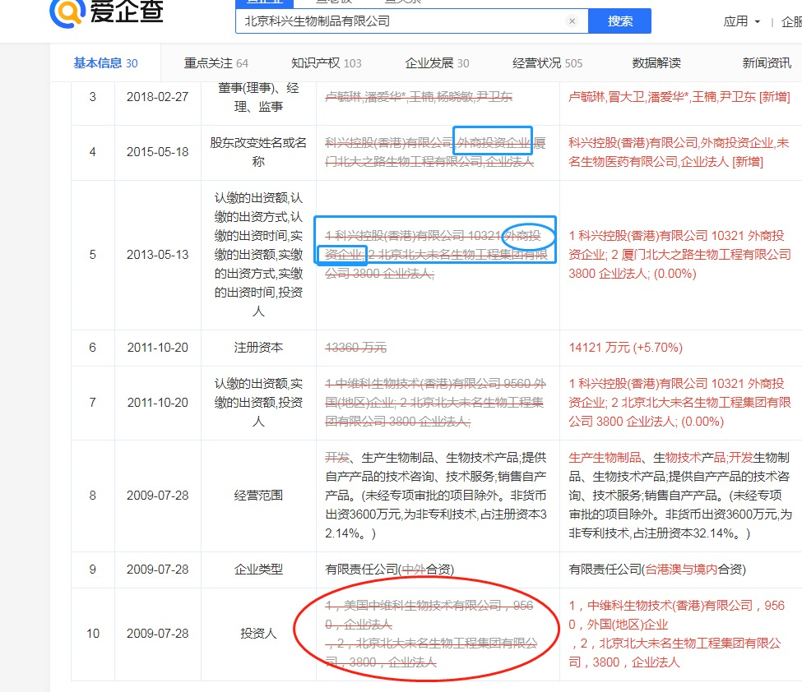This screenshot has width=802, height=692.
Task: Click the 搜索 button
Action: 620,21
